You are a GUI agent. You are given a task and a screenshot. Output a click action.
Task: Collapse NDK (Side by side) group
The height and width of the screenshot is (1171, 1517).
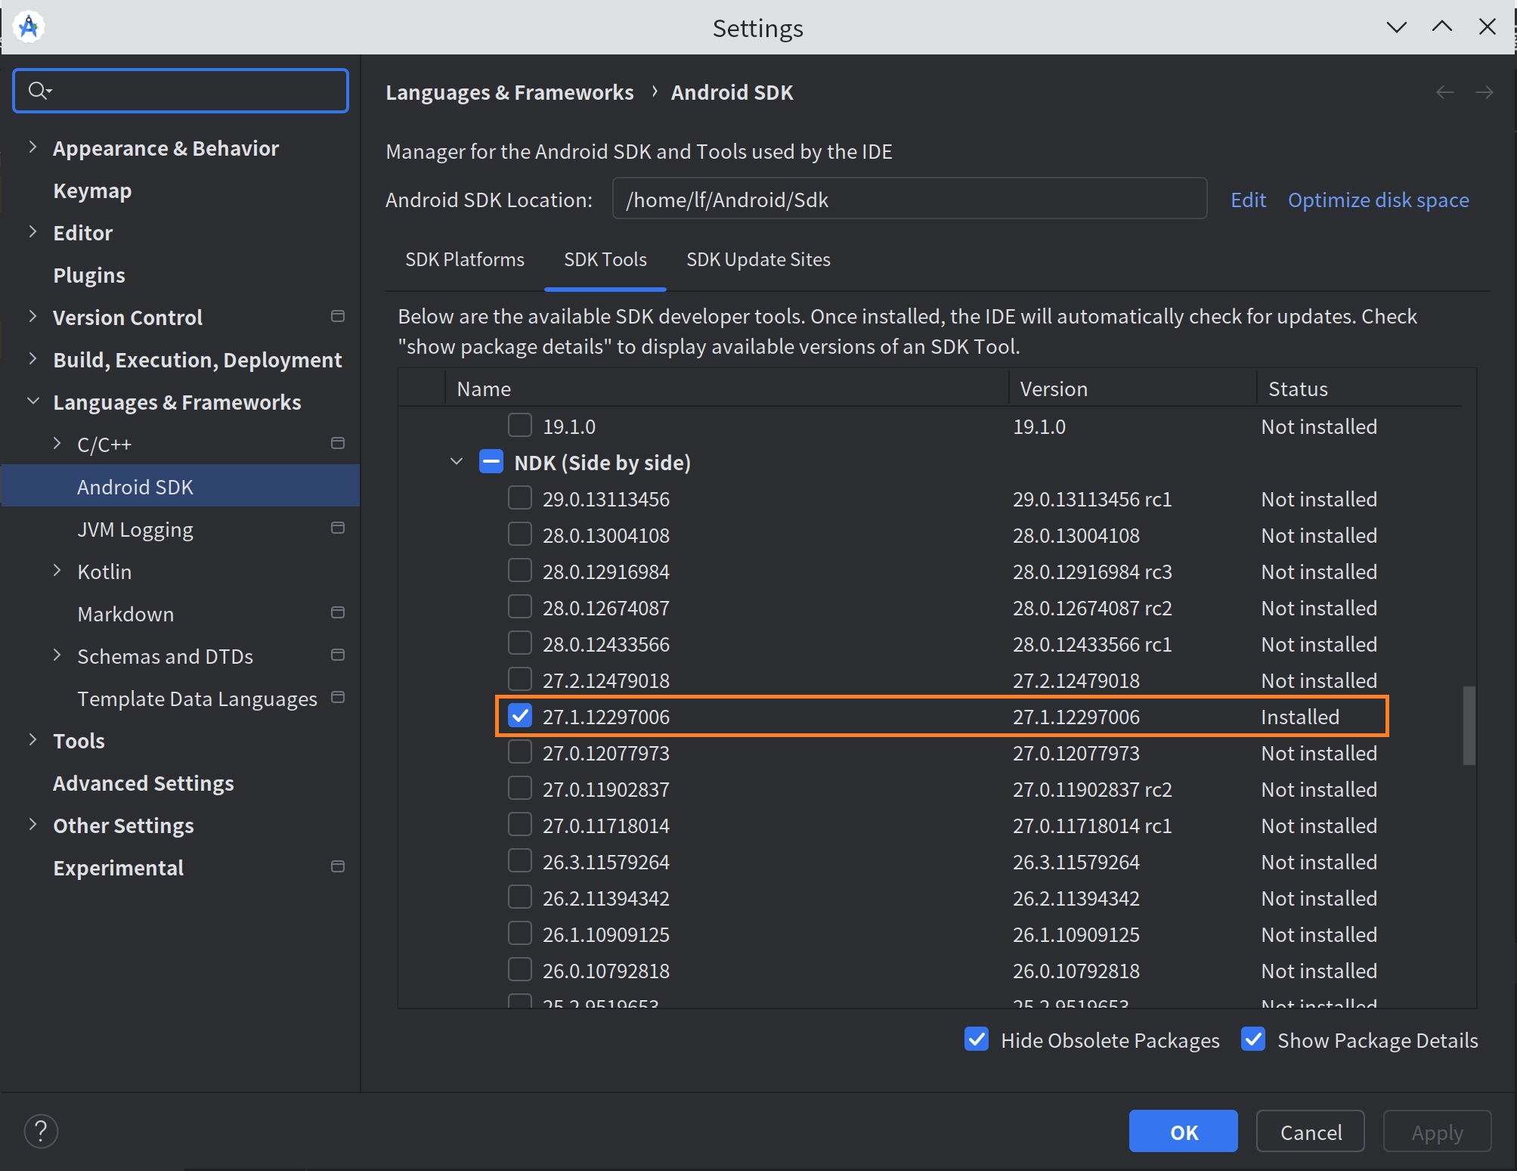456,462
